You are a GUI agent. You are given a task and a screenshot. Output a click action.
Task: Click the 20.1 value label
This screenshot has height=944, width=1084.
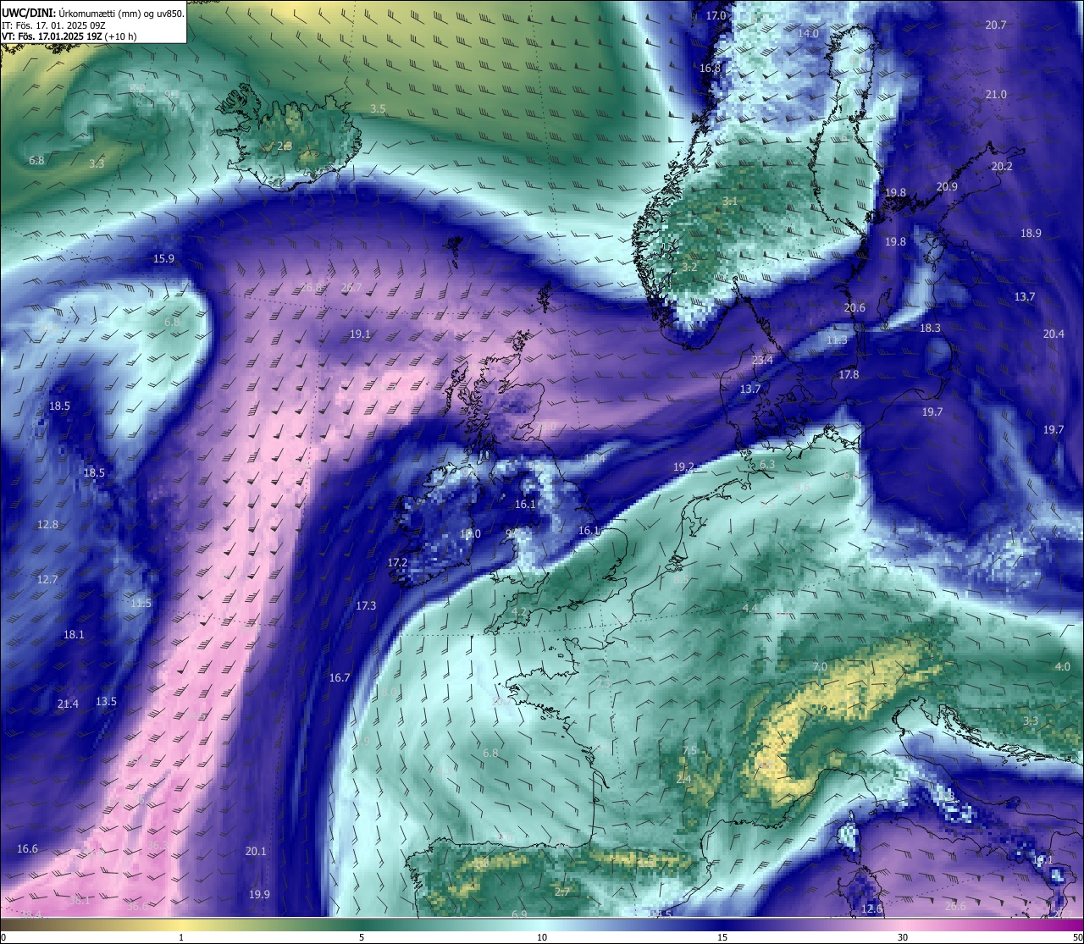256,851
